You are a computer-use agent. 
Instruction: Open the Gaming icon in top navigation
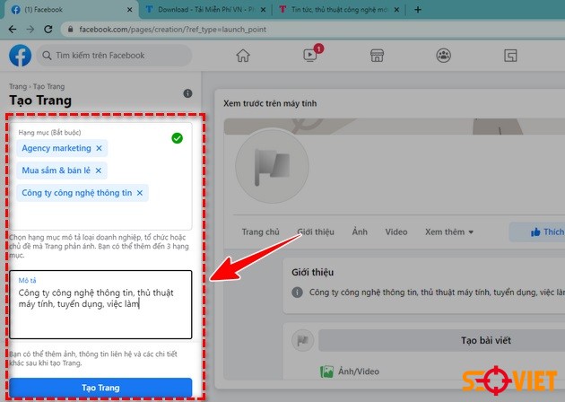click(x=510, y=56)
